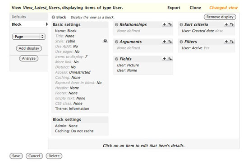The image size is (248, 164).
Task: Change the Style: Table setting
Action: 65,41
